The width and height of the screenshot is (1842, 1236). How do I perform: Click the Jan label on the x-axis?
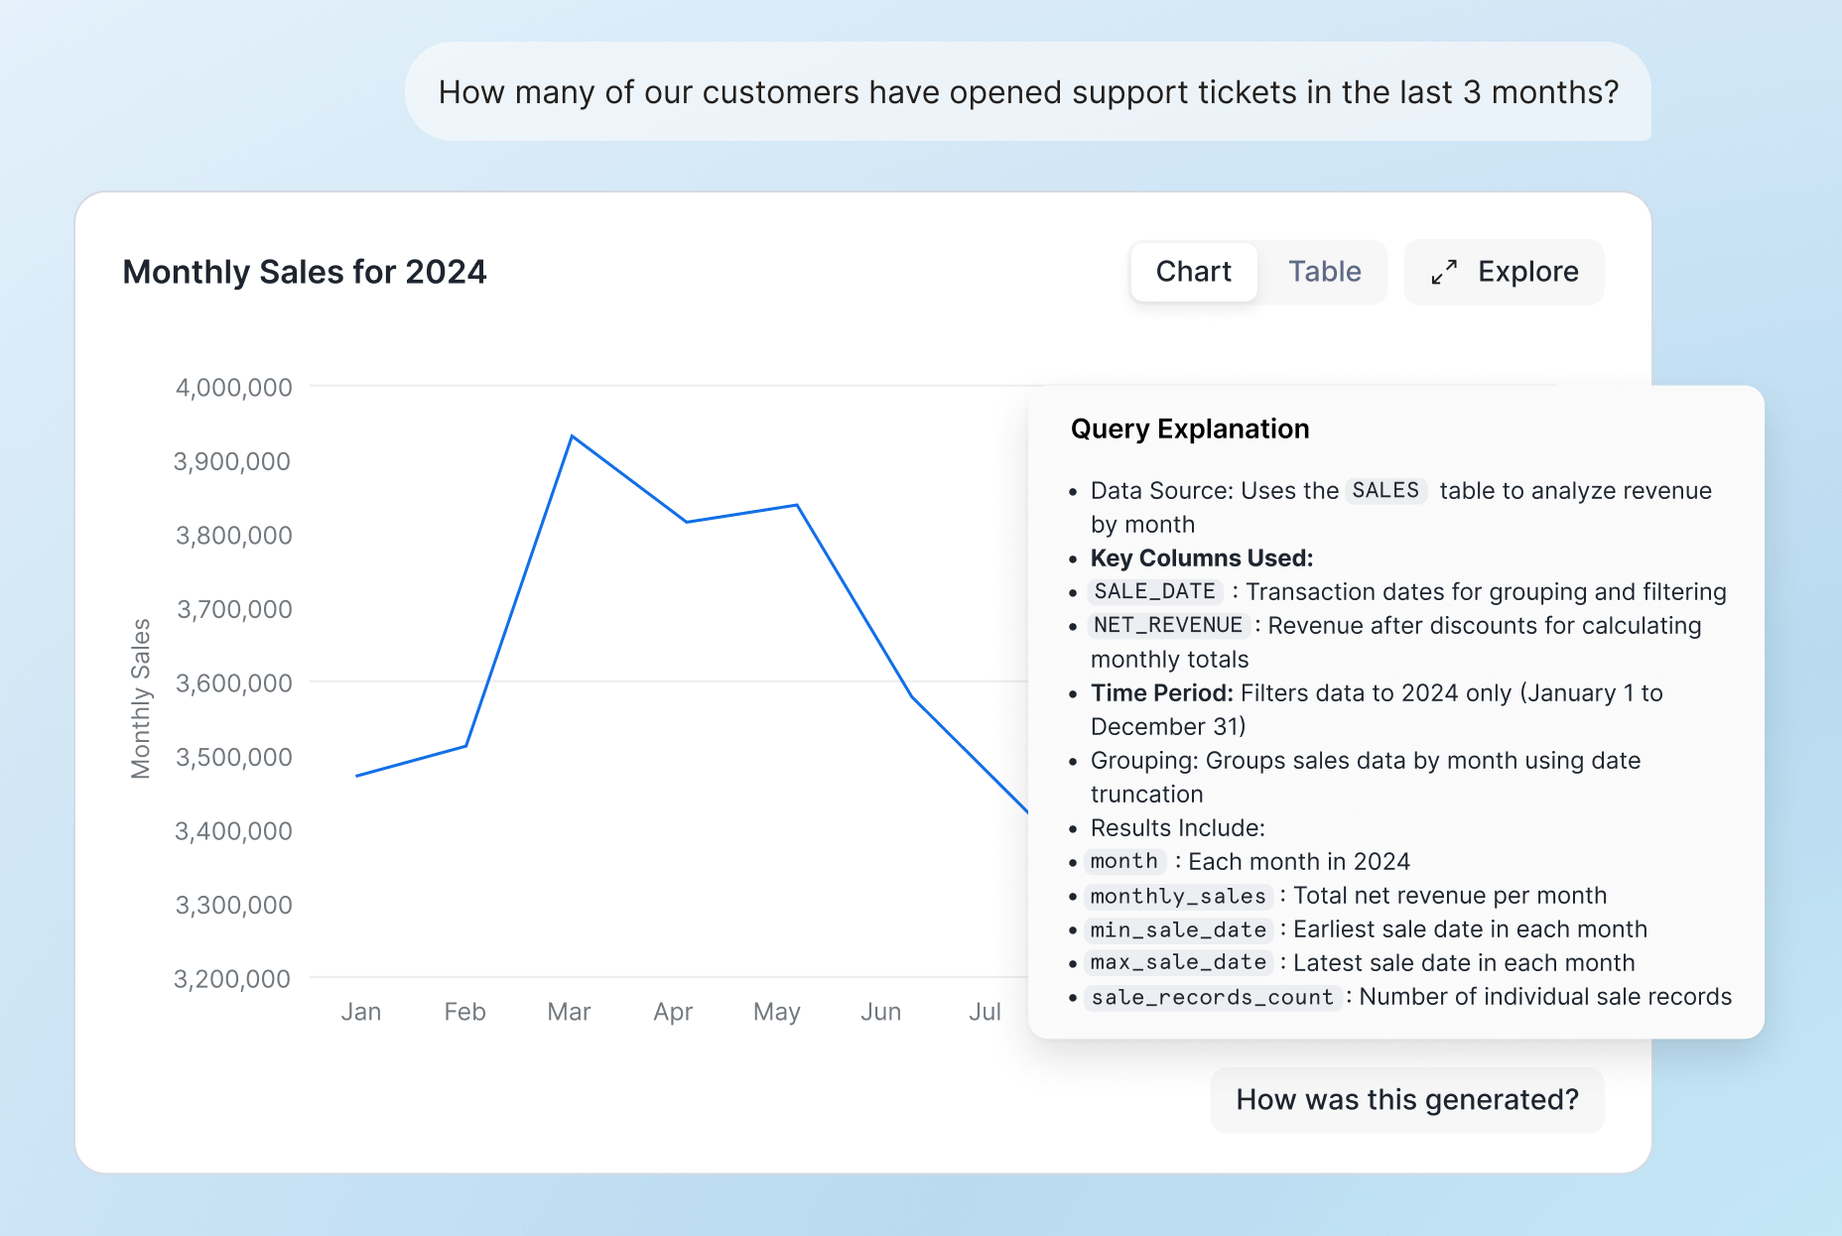tap(361, 1012)
